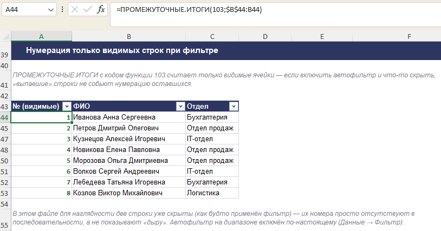Click 'Бухгалтерия' in Лебедева's row
Image resolution: width=441 pixels, height=231 pixels.
pyautogui.click(x=212, y=182)
